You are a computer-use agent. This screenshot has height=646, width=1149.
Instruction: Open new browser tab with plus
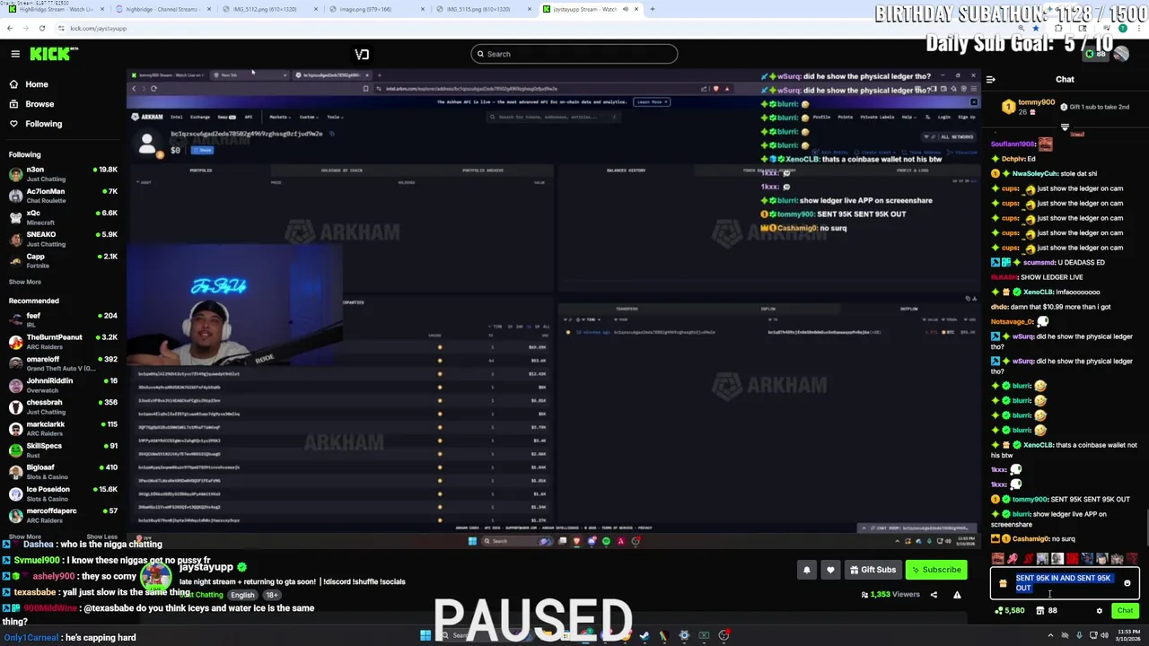click(x=653, y=9)
